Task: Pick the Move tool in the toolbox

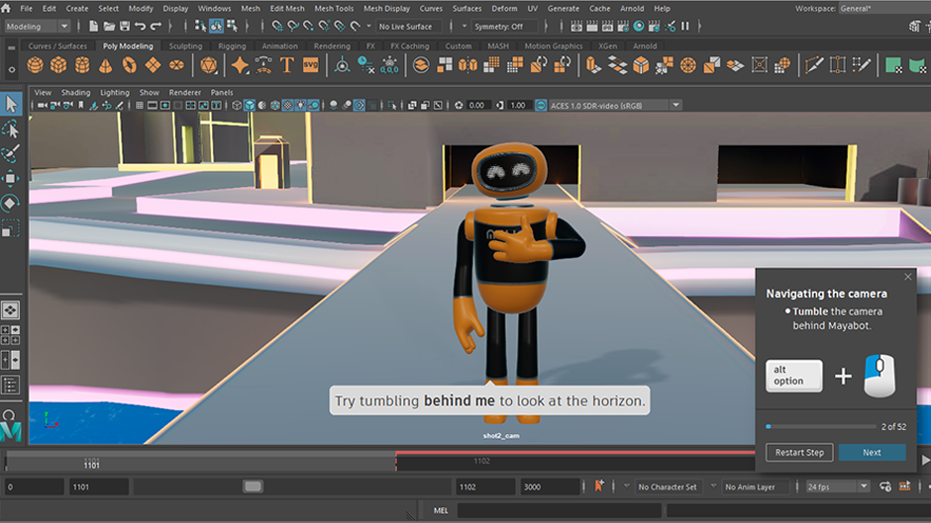Action: click(x=11, y=180)
